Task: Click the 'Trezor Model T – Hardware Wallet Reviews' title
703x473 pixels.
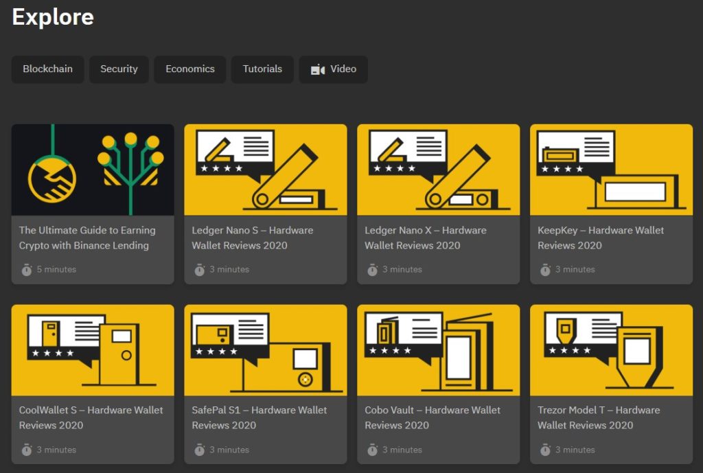Action: [599, 417]
